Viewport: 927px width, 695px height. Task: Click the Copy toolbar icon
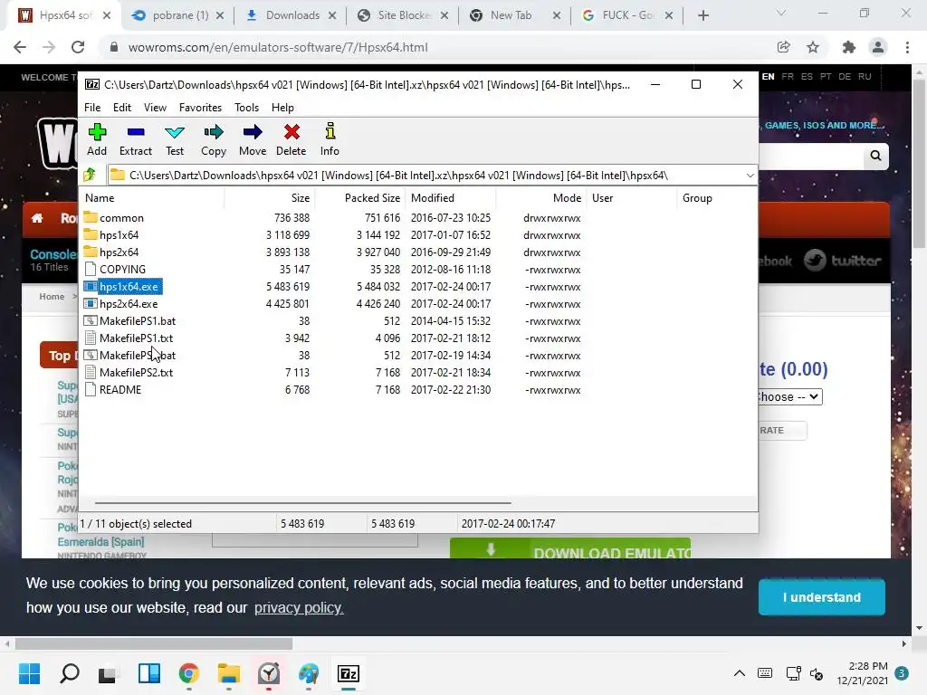click(214, 140)
